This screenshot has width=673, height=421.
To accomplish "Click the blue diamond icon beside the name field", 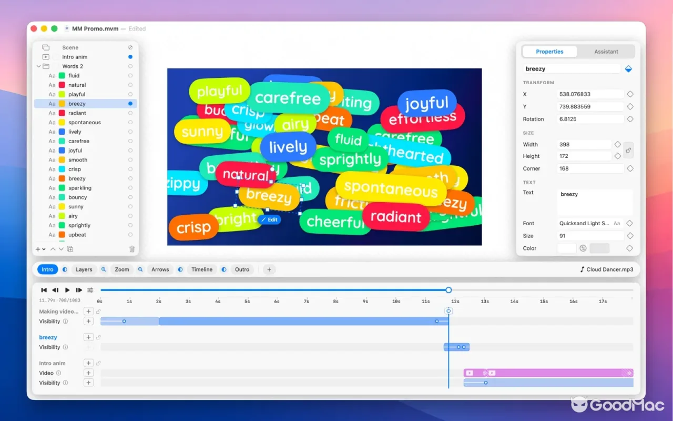I will [x=628, y=69].
